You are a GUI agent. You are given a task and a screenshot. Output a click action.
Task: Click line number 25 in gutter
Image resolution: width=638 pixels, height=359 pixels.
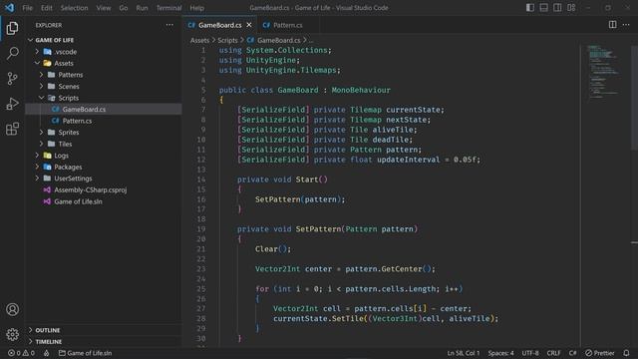(x=201, y=289)
